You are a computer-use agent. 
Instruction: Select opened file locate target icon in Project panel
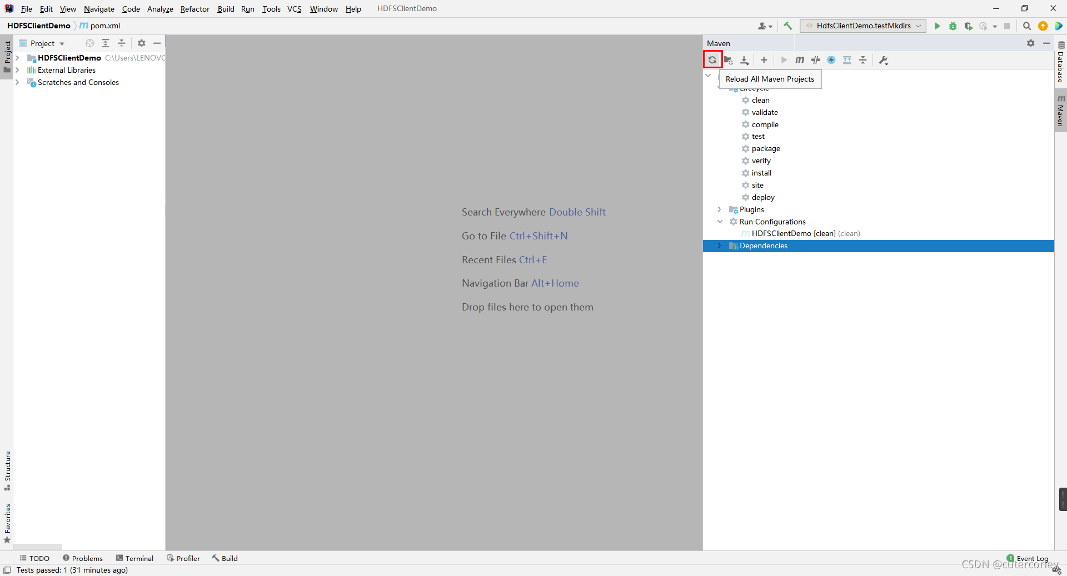click(90, 43)
